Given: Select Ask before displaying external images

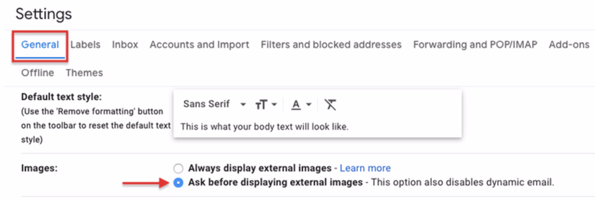Looking at the screenshot, I should point(178,182).
